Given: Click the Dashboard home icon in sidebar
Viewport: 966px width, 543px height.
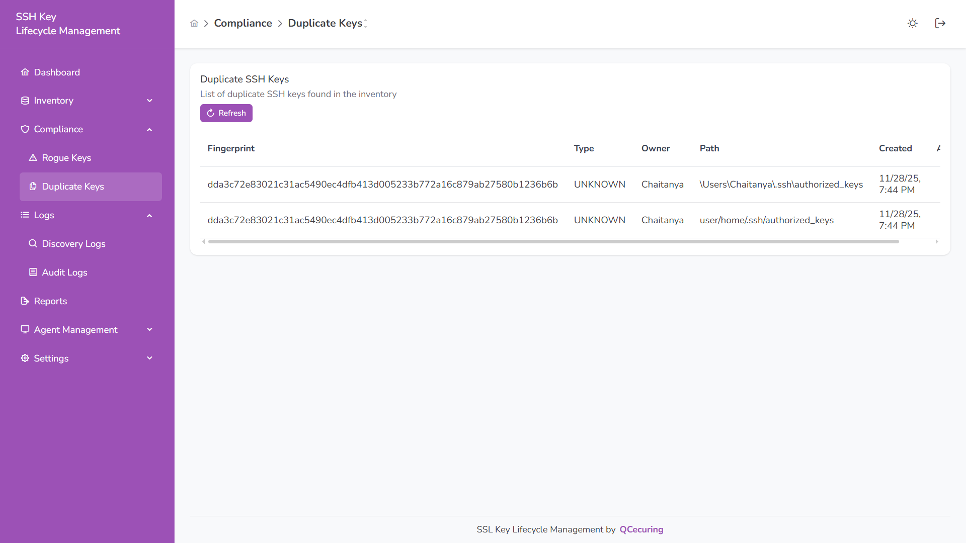Looking at the screenshot, I should (25, 72).
